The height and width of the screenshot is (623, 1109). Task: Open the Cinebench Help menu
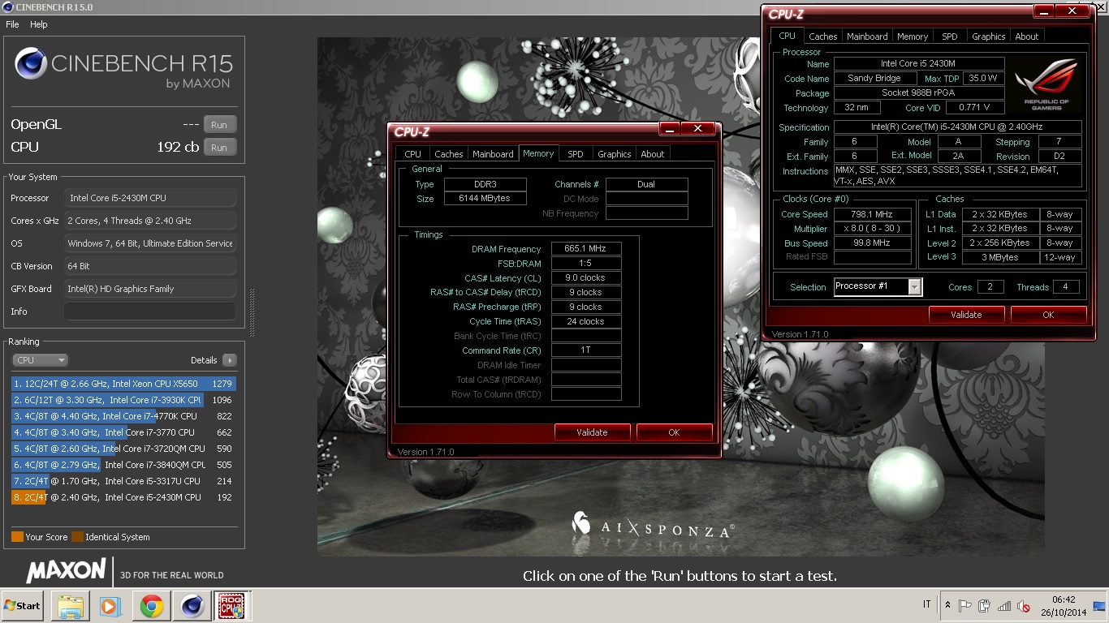click(x=39, y=24)
